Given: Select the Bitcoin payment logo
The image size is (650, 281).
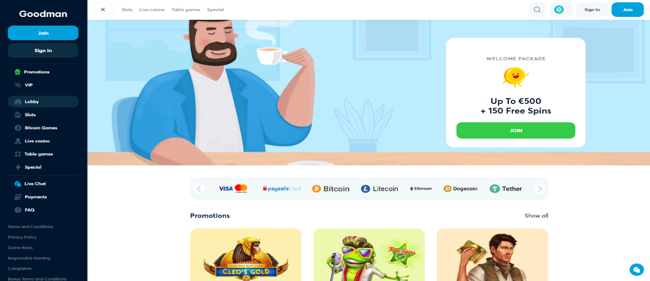Looking at the screenshot, I should point(331,189).
